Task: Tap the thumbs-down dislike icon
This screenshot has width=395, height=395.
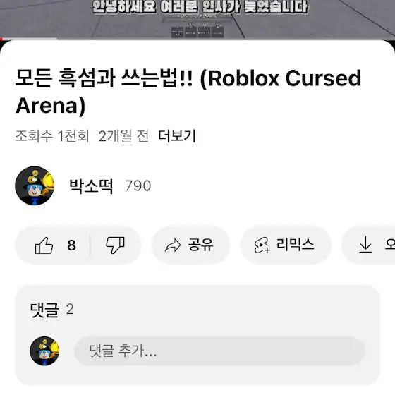Action: click(116, 245)
